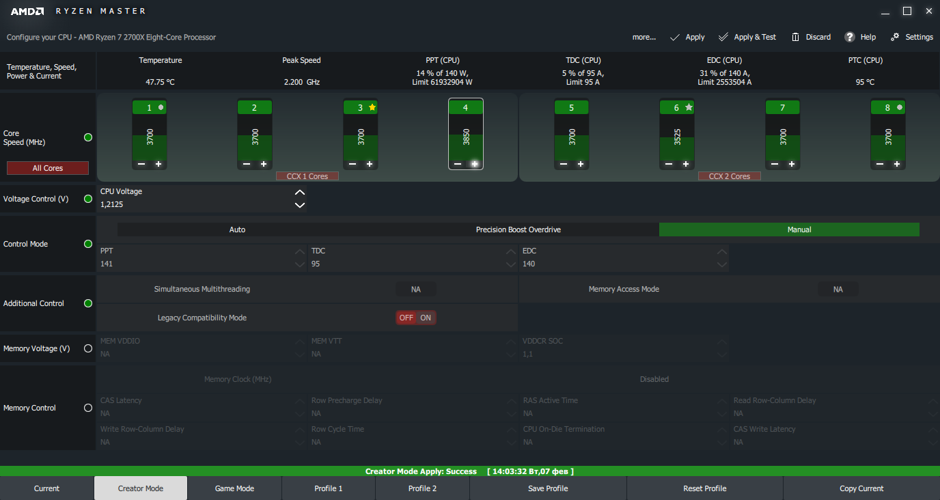Open the "more..." menu

[644, 37]
